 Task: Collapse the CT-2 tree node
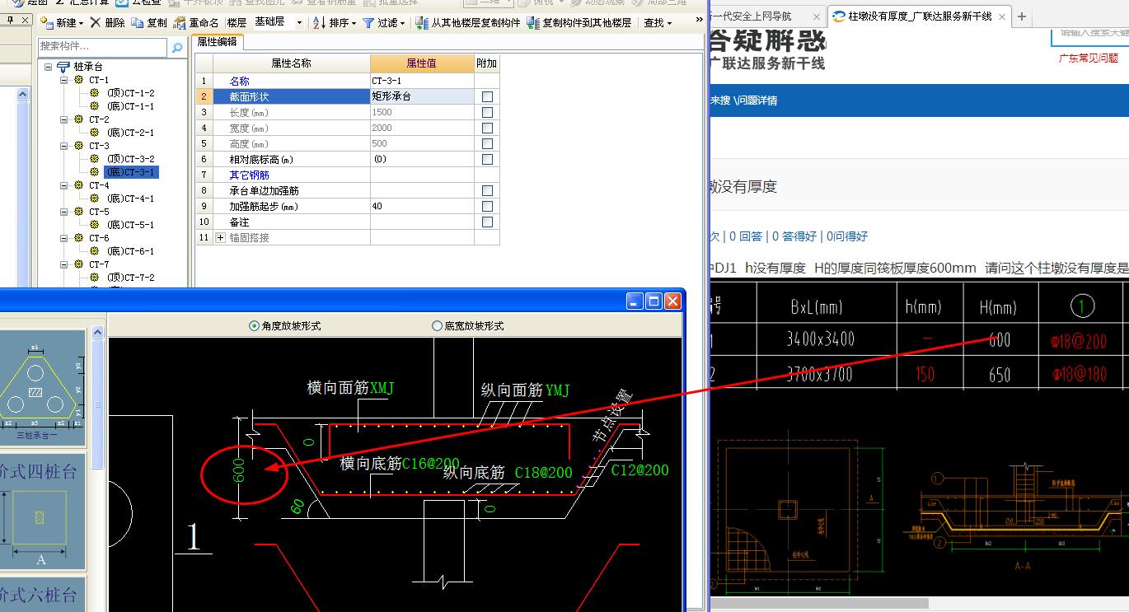click(64, 119)
